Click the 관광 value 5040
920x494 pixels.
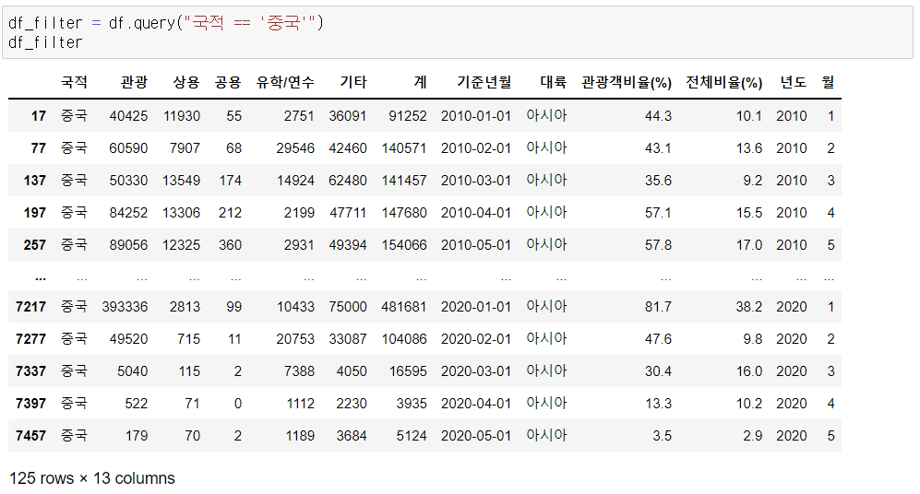(133, 370)
